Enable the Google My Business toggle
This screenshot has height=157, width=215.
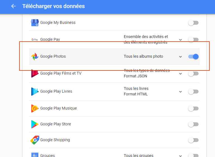click(x=193, y=23)
